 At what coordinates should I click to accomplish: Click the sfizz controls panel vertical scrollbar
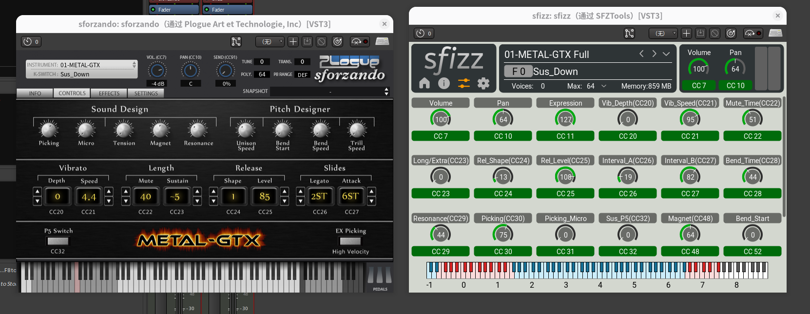pyautogui.click(x=784, y=156)
